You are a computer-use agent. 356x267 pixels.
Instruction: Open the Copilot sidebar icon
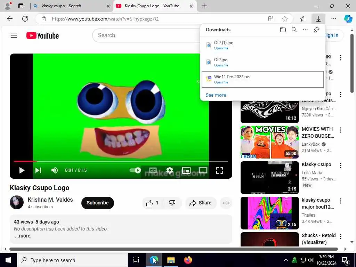point(348,19)
